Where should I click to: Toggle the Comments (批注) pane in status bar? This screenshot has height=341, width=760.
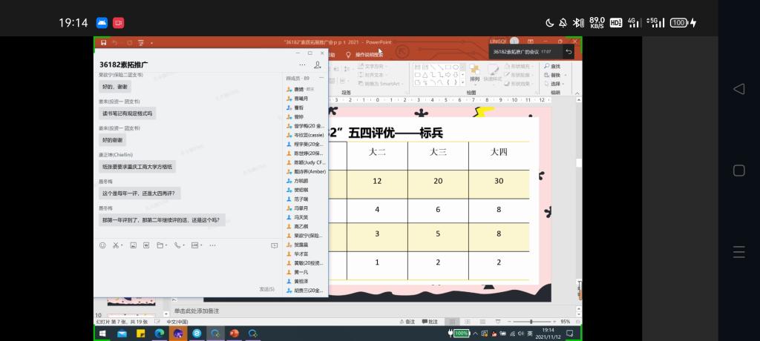click(429, 322)
